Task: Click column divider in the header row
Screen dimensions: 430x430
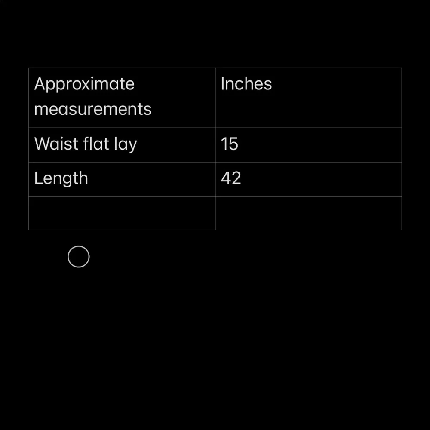Action: tap(215, 97)
